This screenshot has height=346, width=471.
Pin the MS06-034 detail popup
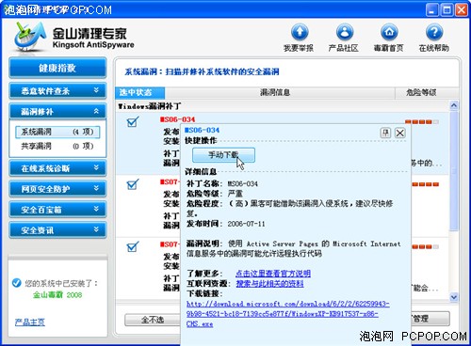point(385,133)
